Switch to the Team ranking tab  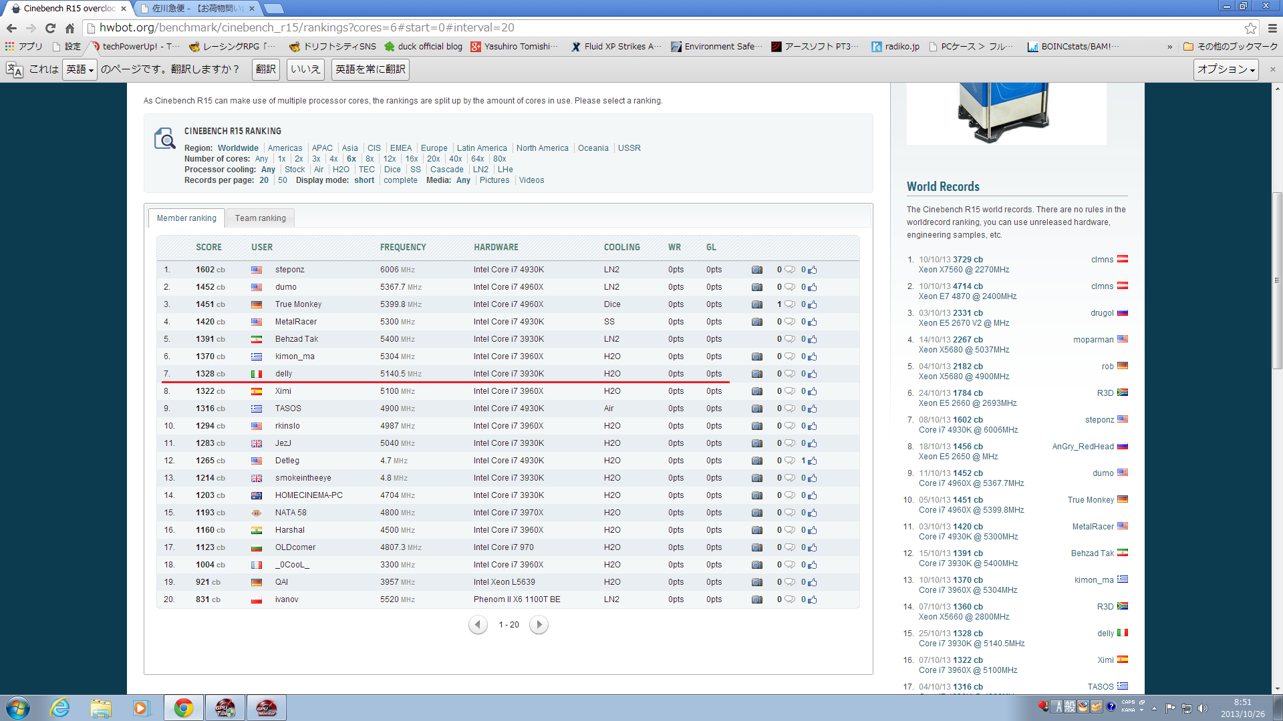point(260,218)
